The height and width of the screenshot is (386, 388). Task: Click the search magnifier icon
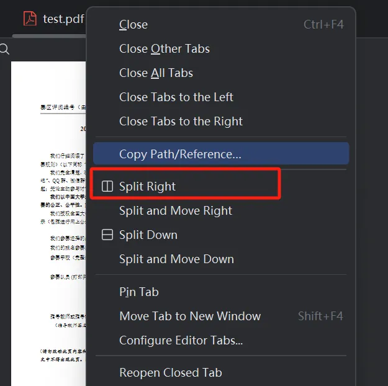point(4,50)
